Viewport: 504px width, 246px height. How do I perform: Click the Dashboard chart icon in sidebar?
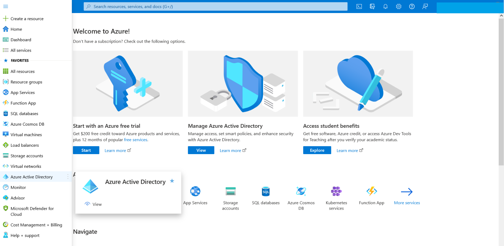[6, 40]
